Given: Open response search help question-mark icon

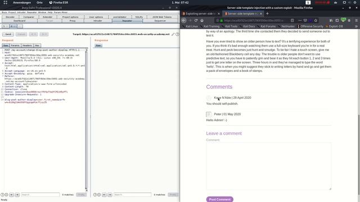Looking at the screenshot, I should [95, 195].
